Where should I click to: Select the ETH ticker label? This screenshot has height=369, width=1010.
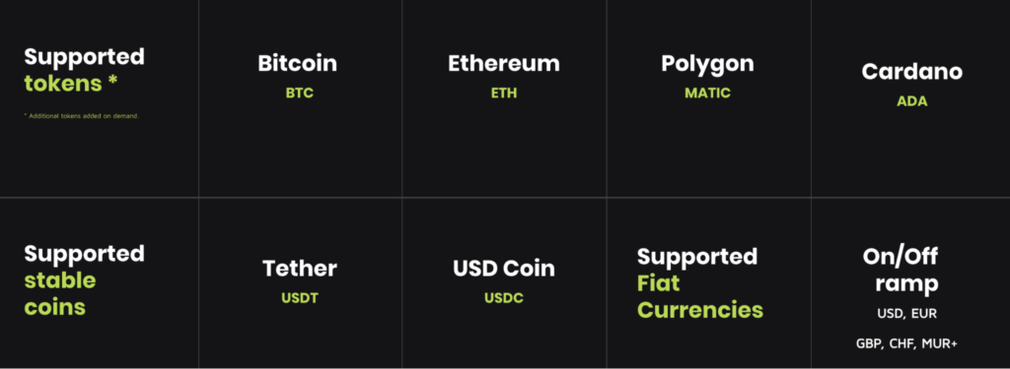(504, 92)
